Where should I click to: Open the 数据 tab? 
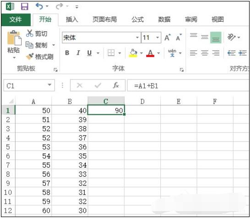pyautogui.click(x=164, y=20)
